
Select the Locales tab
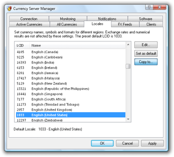pos(97,24)
